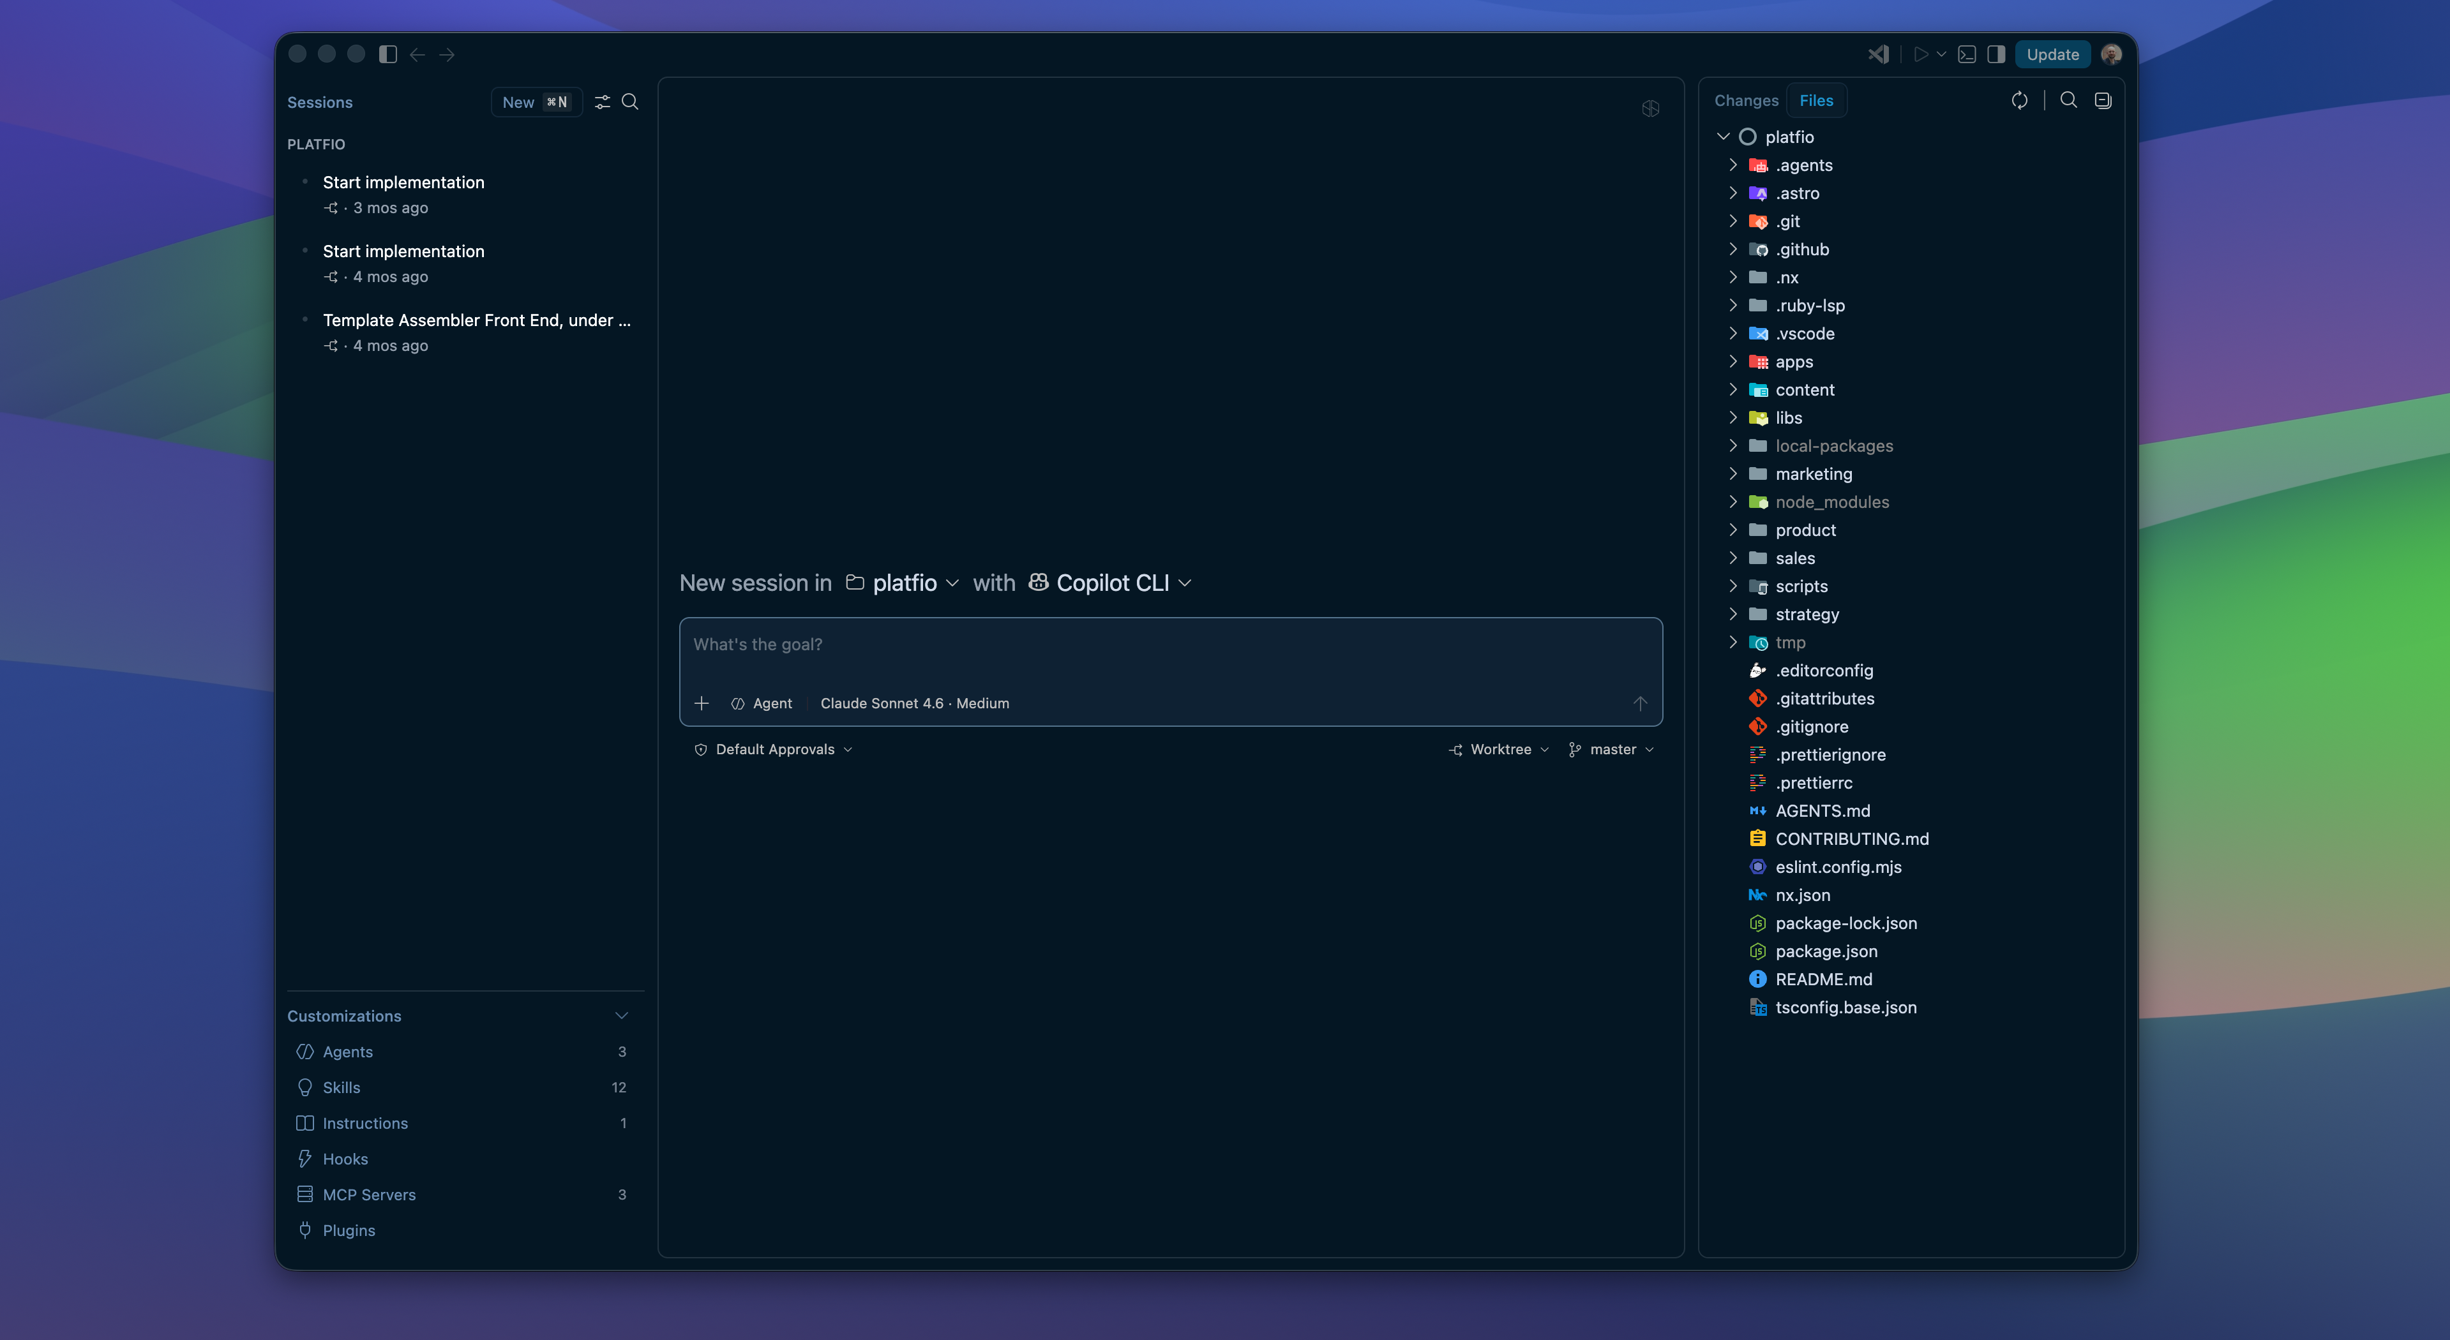Screen dimensions: 2450x1340
Task: Refresh the files list icon
Action: tap(2019, 101)
